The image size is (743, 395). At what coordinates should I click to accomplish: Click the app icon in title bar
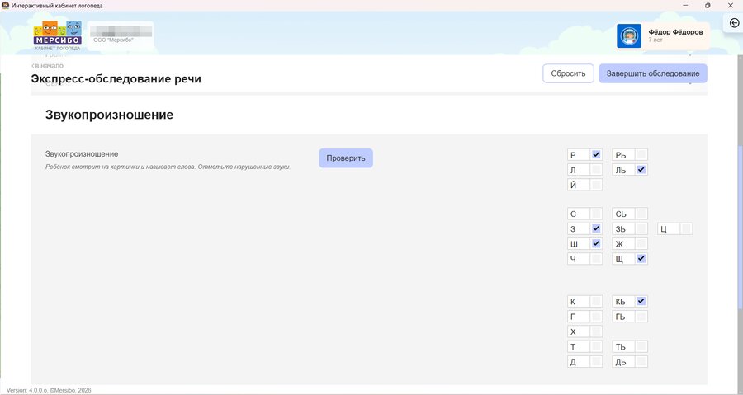click(5, 6)
